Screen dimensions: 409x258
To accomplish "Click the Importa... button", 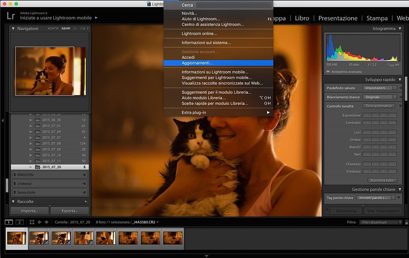I will coord(30,211).
